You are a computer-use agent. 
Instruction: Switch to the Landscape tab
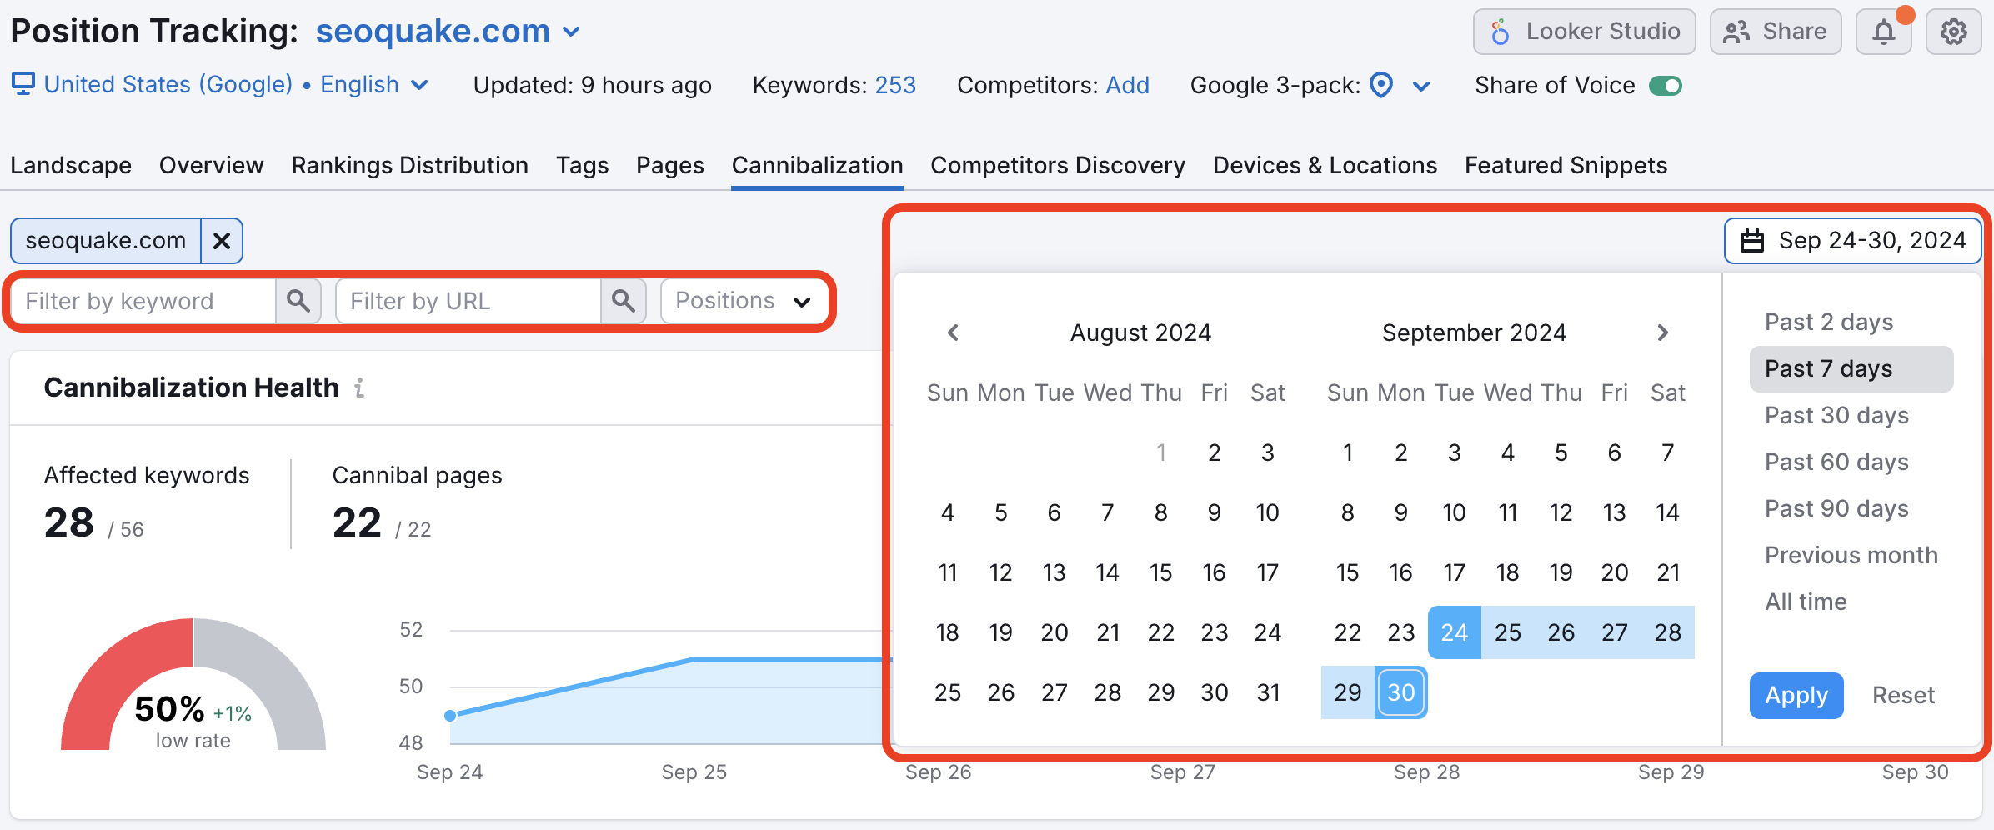click(x=71, y=165)
